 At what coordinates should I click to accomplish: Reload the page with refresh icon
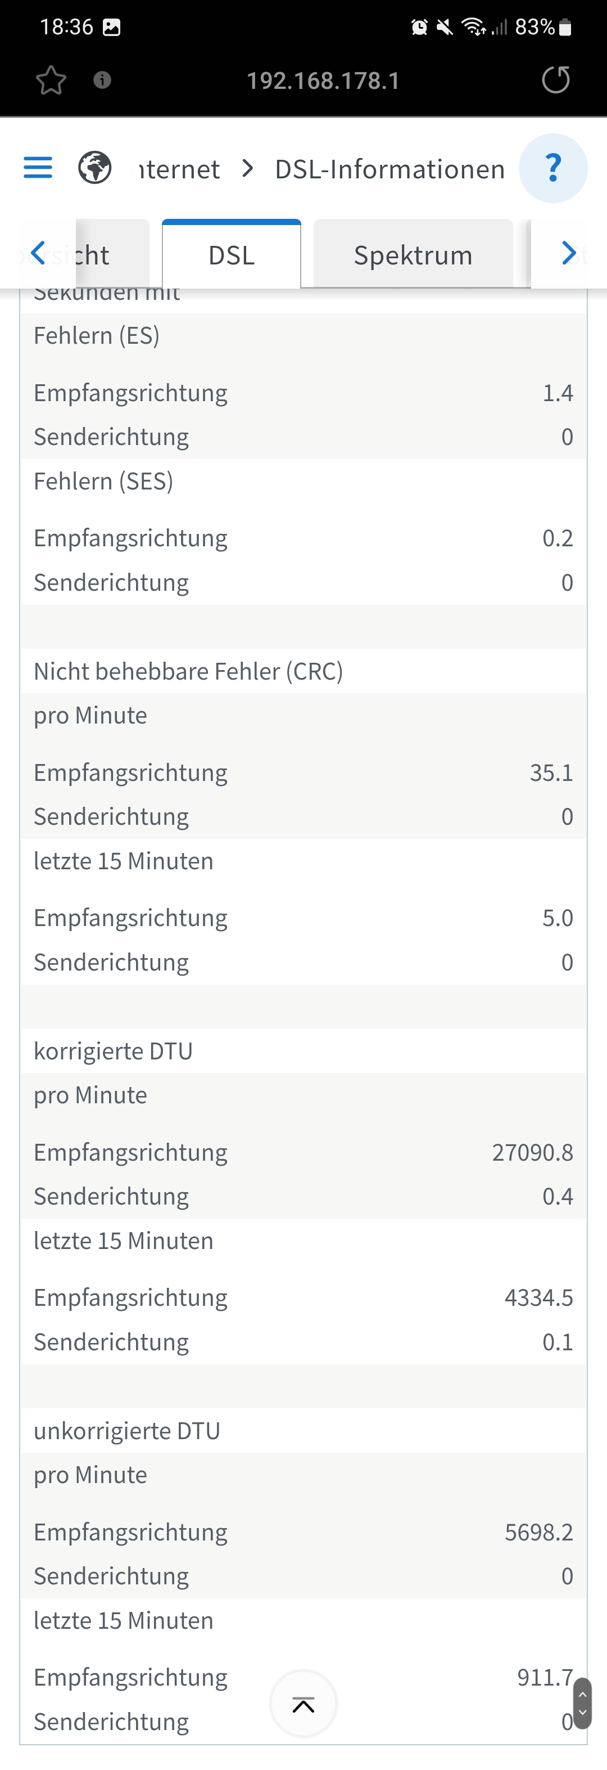[x=555, y=80]
